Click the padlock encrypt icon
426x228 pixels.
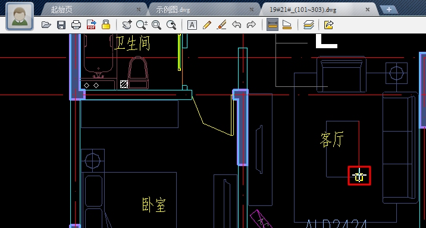(106, 24)
